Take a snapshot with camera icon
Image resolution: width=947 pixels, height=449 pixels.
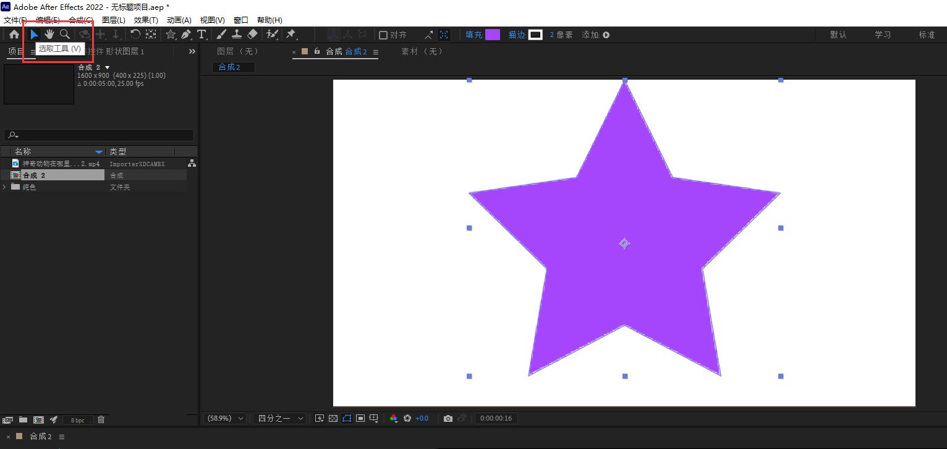pos(448,418)
